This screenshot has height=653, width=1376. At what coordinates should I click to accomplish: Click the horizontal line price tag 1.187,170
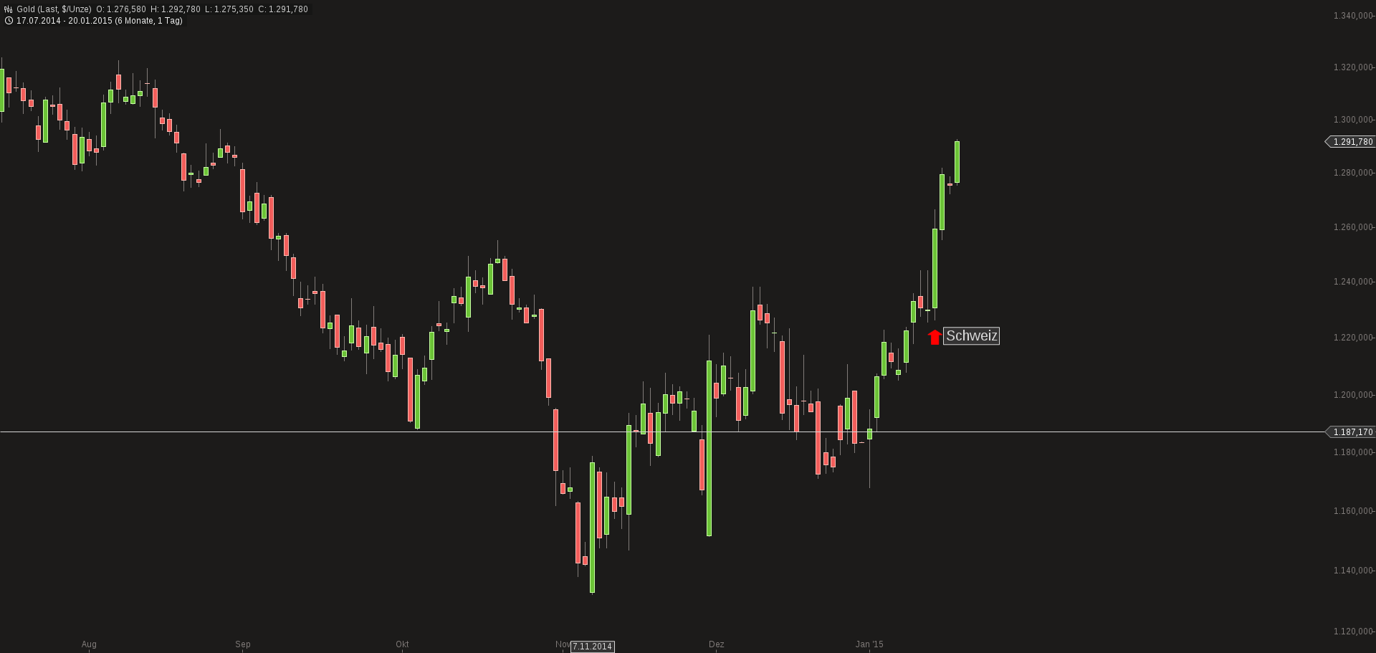1352,432
